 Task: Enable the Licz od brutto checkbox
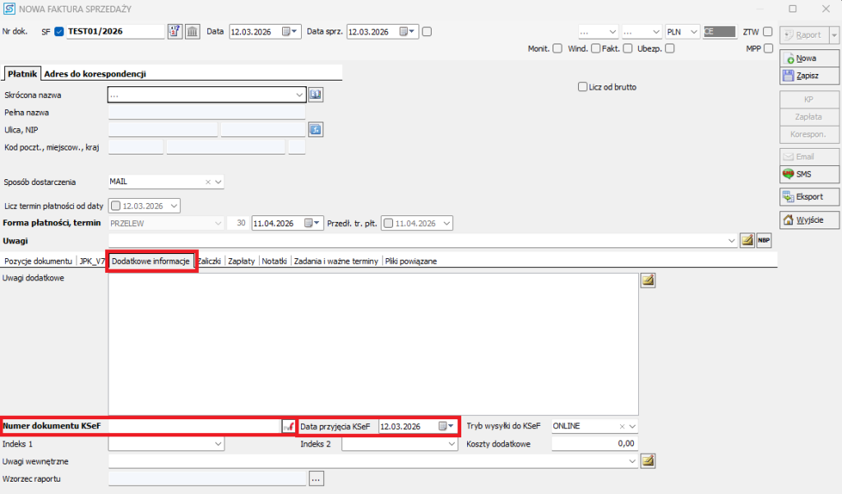pos(583,86)
